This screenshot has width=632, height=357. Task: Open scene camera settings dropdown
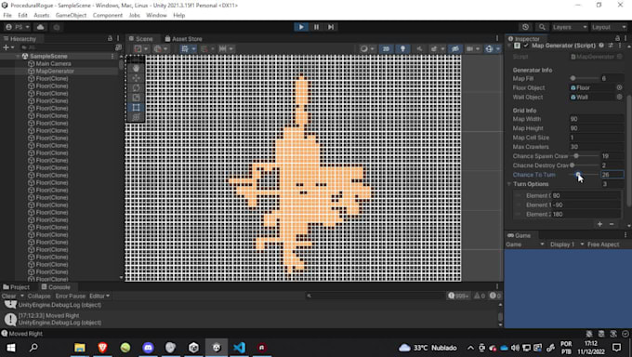tap(472, 49)
